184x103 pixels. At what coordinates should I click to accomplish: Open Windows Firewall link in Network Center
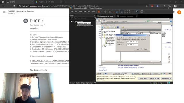tap(103, 70)
